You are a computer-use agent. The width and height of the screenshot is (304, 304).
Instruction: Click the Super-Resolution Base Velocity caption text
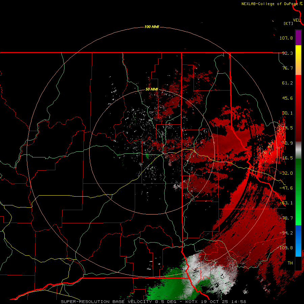tap(153, 302)
